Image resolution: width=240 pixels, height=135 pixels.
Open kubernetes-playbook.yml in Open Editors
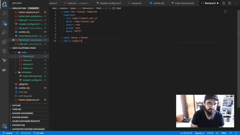coord(29,16)
